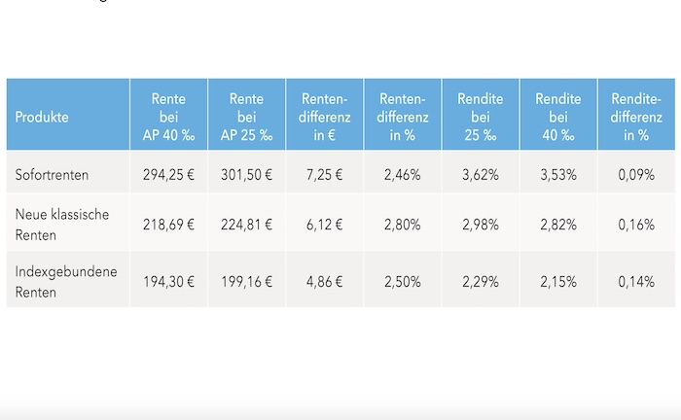Click the Produkte column header
Image resolution: width=681 pixels, height=420 pixels.
pyautogui.click(x=42, y=118)
